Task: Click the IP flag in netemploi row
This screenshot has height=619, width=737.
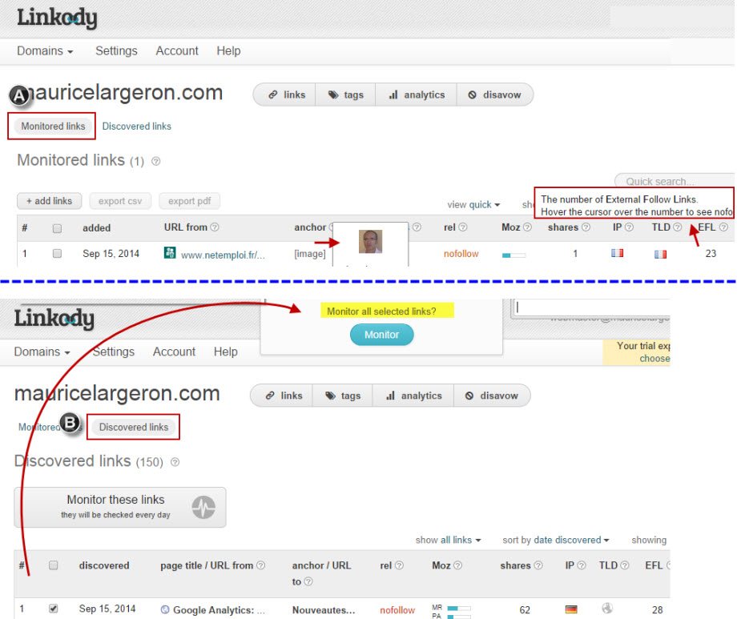Action: pos(617,253)
